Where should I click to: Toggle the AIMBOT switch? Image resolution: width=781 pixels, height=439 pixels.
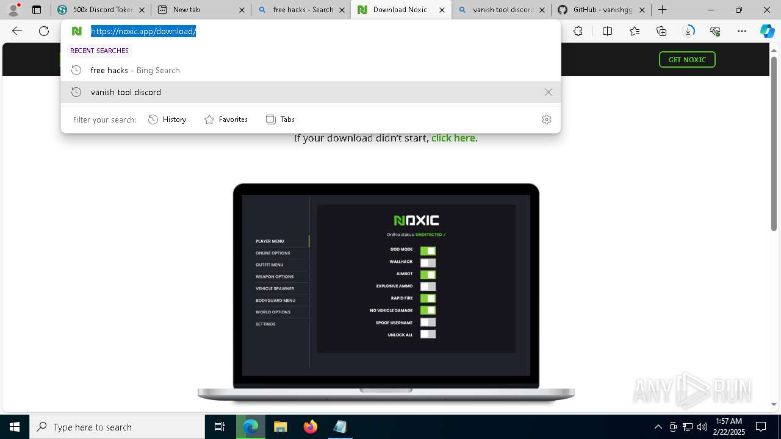click(x=428, y=275)
